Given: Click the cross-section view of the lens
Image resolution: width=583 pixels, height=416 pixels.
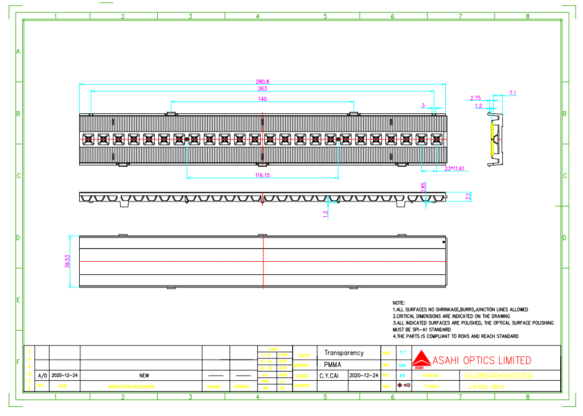Looking at the screenshot, I should pos(263,199).
